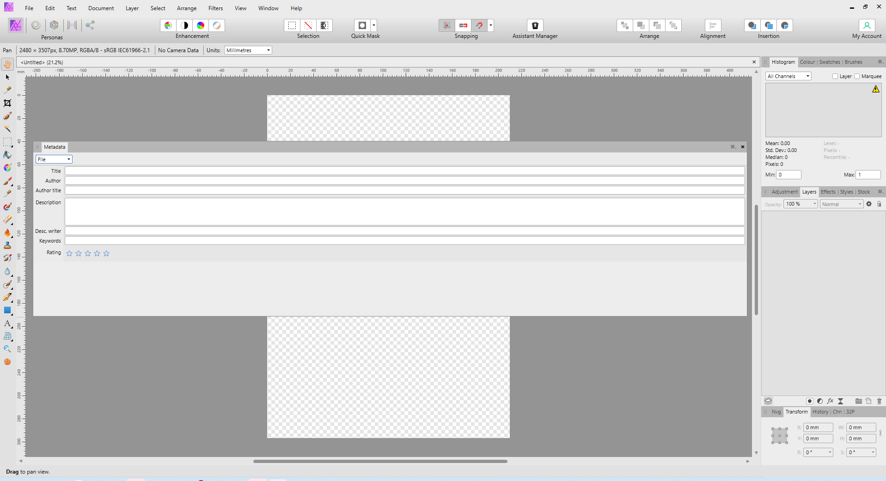
Task: Click the My Account button
Action: tap(867, 25)
